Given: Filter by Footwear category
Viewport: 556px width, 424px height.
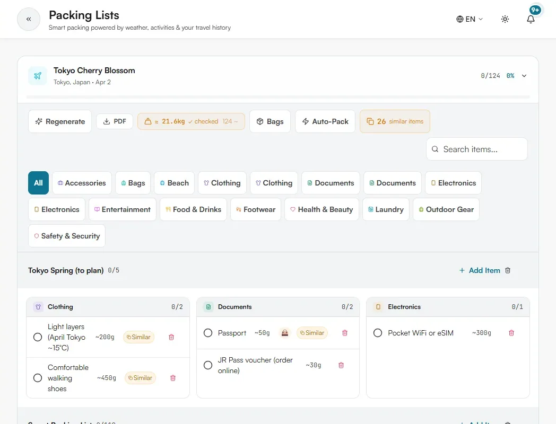Looking at the screenshot, I should click(256, 209).
